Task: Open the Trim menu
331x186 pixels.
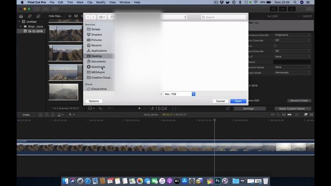Action: click(70, 2)
